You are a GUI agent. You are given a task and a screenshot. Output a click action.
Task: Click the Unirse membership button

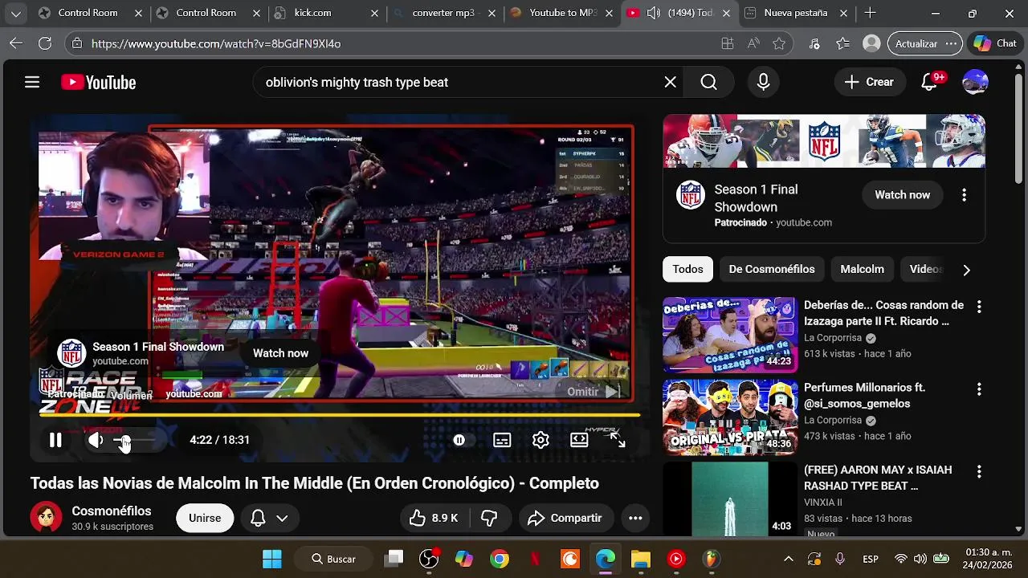tap(205, 518)
